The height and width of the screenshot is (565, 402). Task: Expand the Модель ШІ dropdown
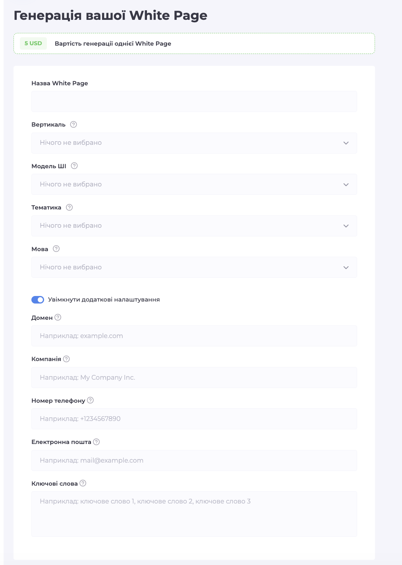click(194, 184)
